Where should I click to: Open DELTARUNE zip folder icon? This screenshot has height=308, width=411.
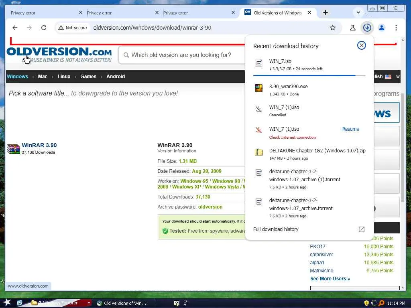click(x=259, y=152)
